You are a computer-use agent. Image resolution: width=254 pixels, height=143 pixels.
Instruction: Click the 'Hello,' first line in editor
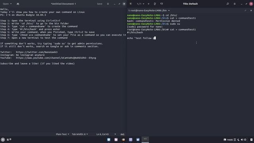pyautogui.click(x=4, y=9)
